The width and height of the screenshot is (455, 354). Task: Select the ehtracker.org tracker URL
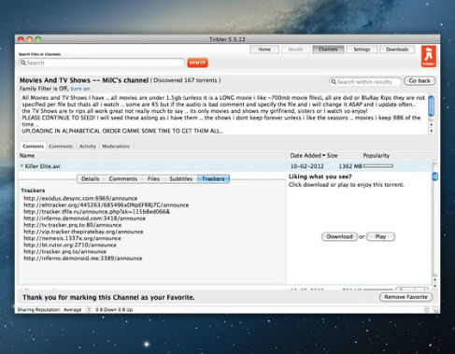click(x=107, y=205)
